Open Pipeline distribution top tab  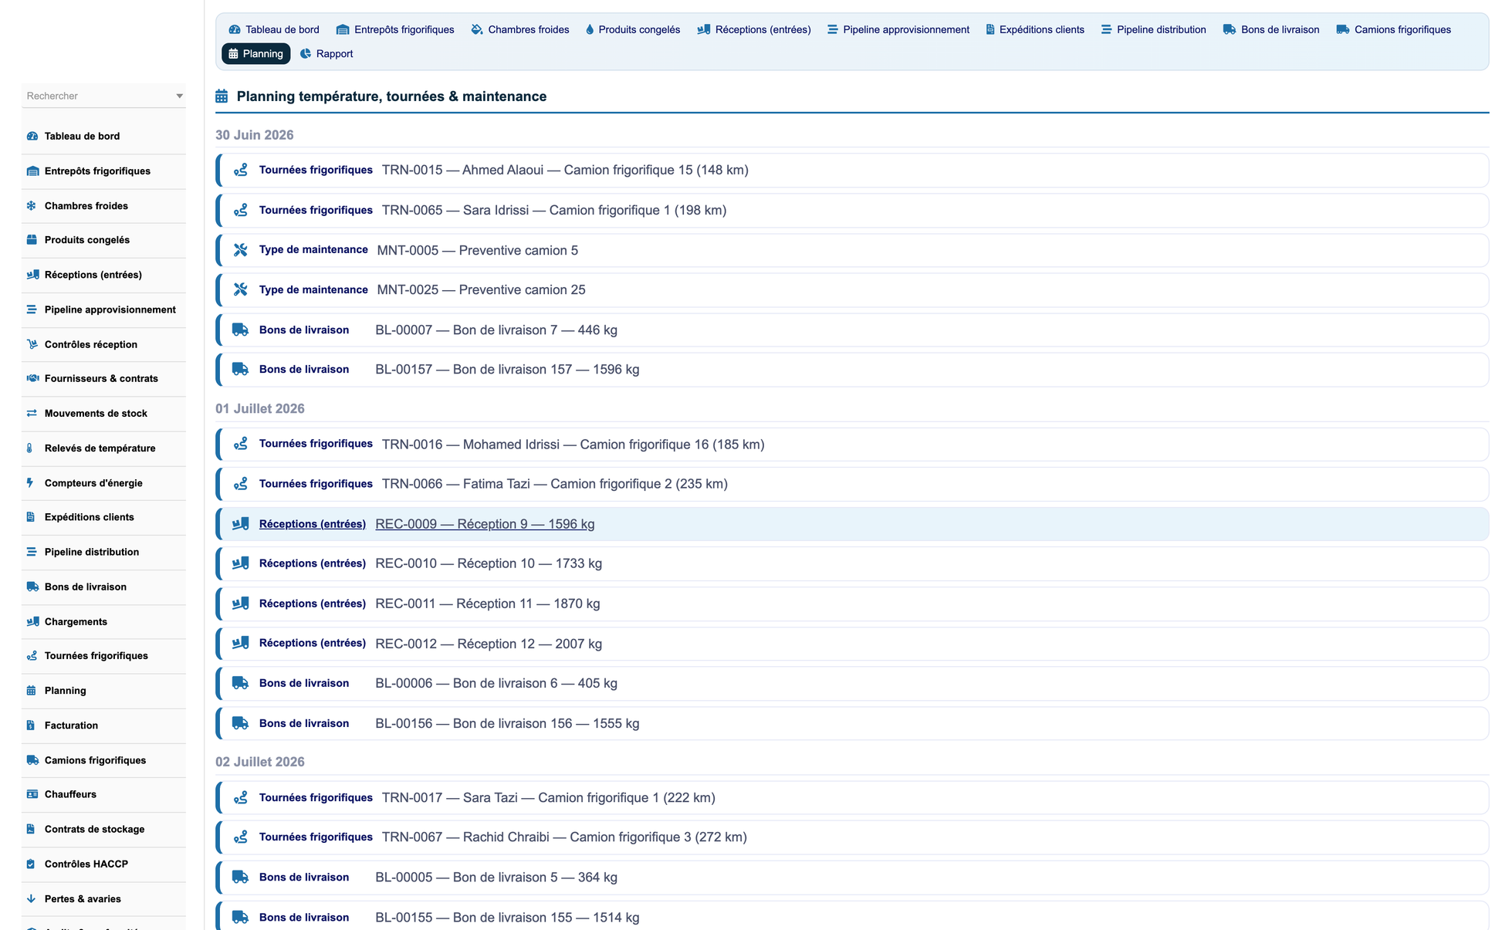(1154, 29)
